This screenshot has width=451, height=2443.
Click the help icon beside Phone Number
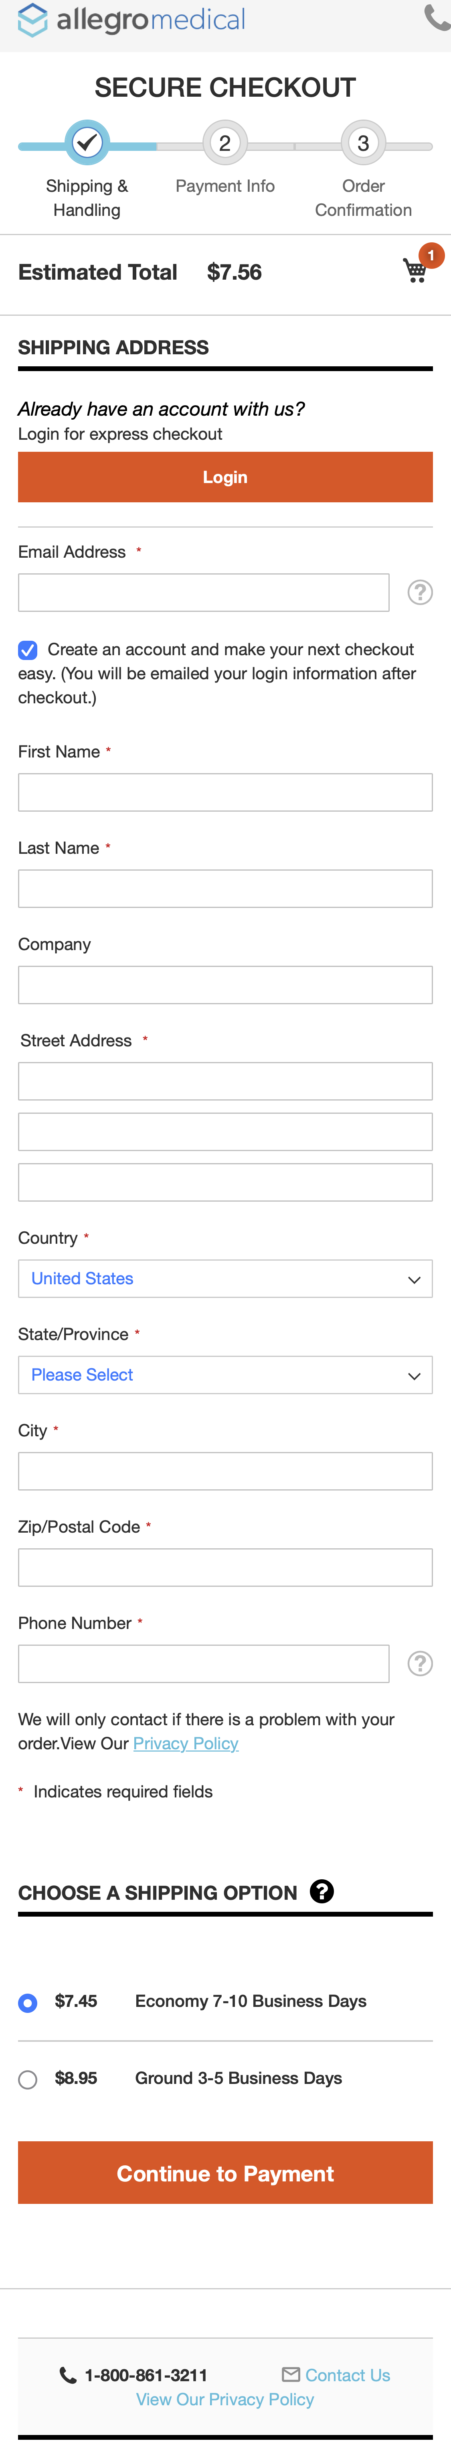[420, 1663]
